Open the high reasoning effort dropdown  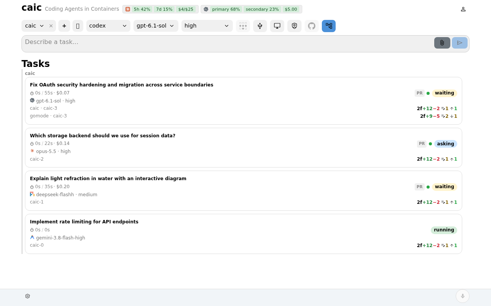[x=207, y=26]
